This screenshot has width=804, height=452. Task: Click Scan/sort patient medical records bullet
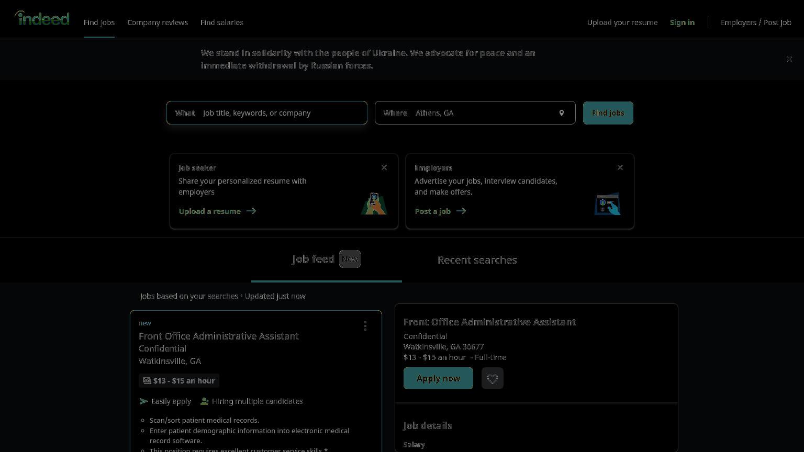(x=205, y=420)
